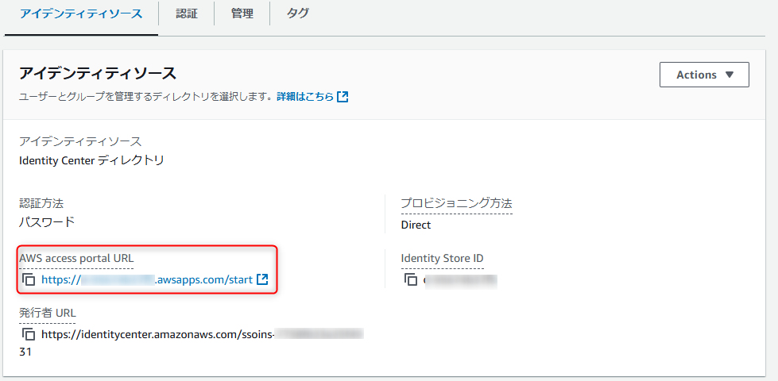
Task: Open the 管理 tab
Action: (x=242, y=13)
